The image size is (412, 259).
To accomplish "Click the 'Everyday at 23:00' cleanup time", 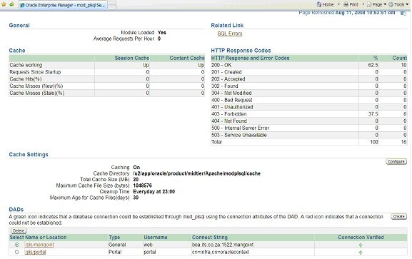I will tap(154, 191).
